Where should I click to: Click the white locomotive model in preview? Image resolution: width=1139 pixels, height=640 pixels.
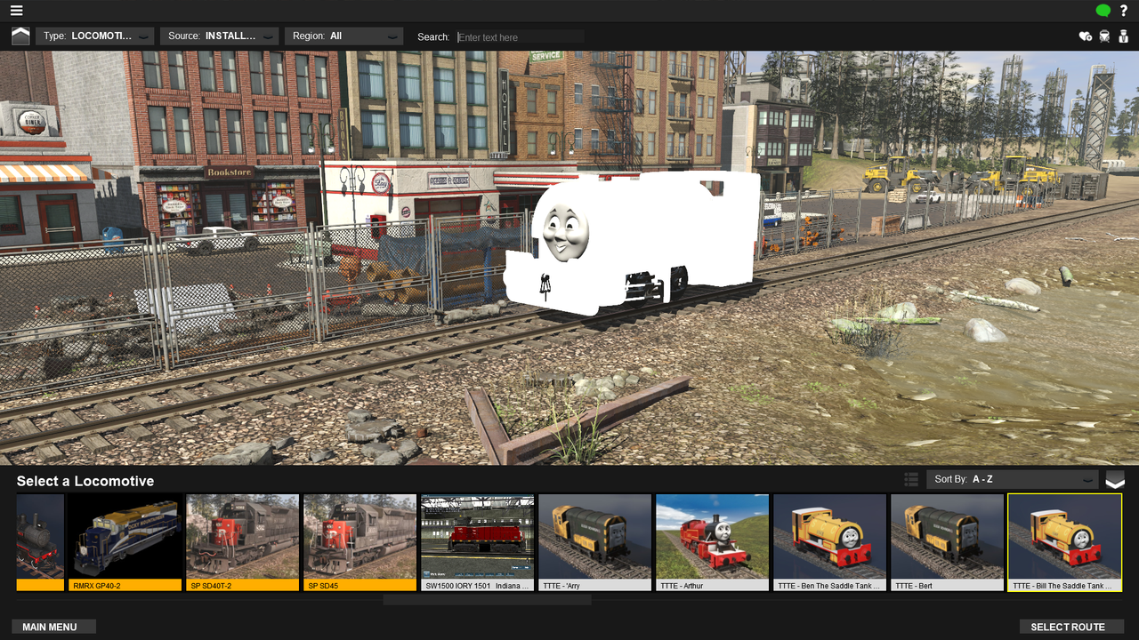632,242
